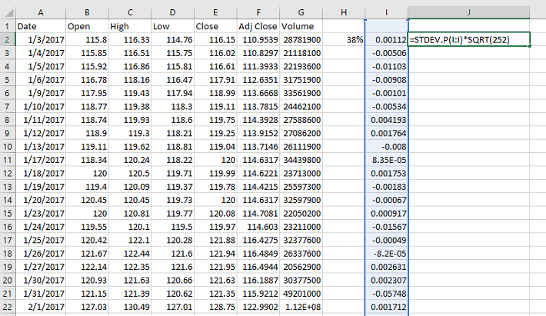
Task: Select column G header
Action: (301, 12)
